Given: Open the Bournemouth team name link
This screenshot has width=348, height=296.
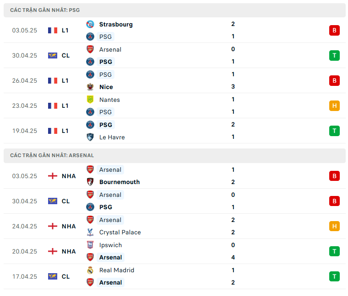Looking at the screenshot, I should click(x=120, y=182).
